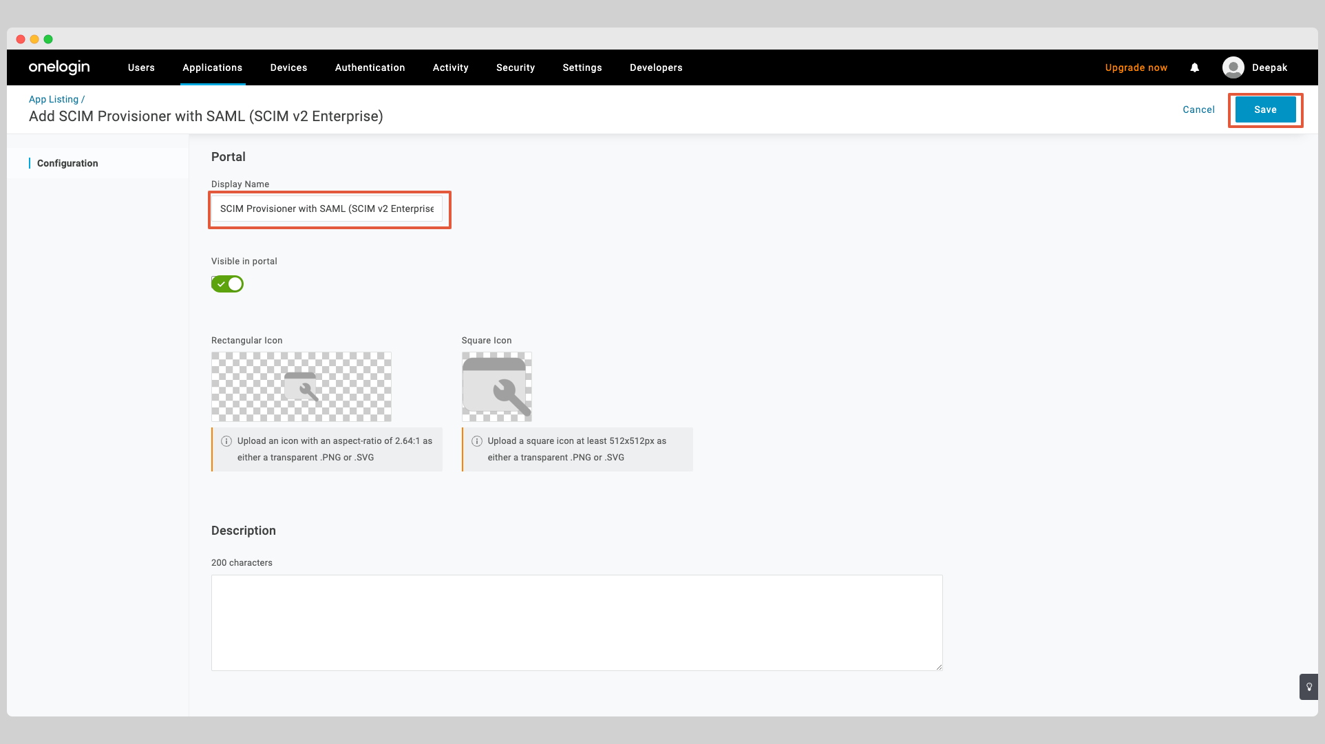The height and width of the screenshot is (744, 1325).
Task: Click the Square Icon wrench thumbnail
Action: (496, 386)
